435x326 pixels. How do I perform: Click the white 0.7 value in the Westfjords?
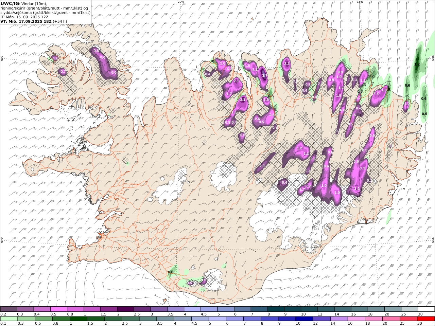[x=63, y=72]
